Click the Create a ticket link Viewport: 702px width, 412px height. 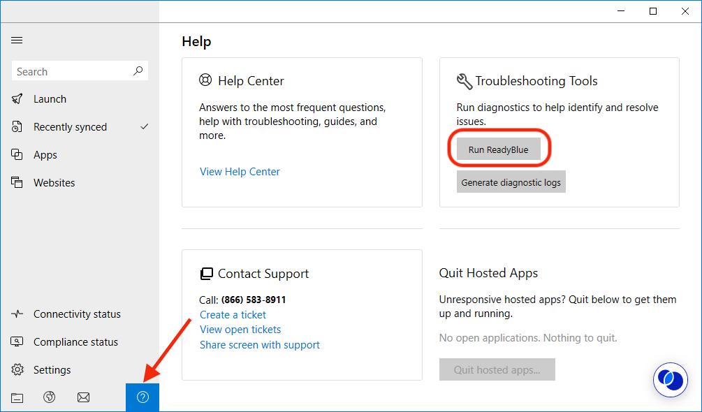tap(233, 315)
